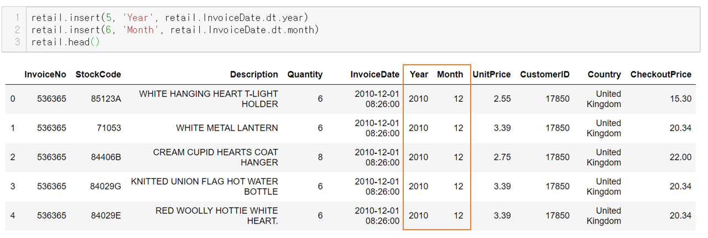This screenshot has height=238, width=708.
Task: Click the invoice date in the KNITTED UNION FLAG row
Action: [x=377, y=187]
